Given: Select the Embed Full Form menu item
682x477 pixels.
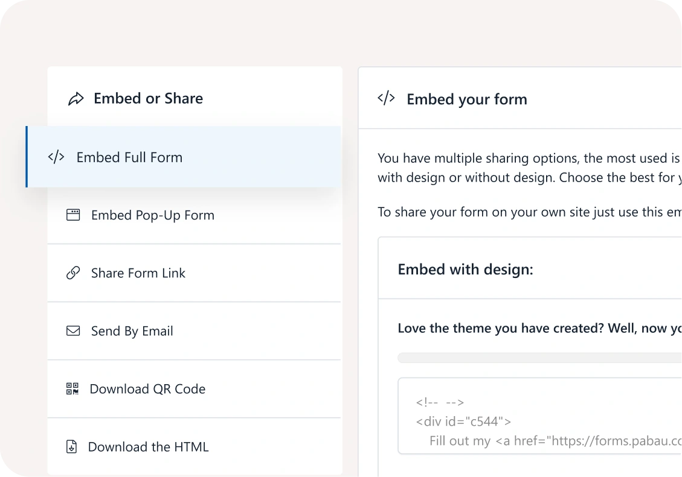Looking at the screenshot, I should click(x=129, y=157).
